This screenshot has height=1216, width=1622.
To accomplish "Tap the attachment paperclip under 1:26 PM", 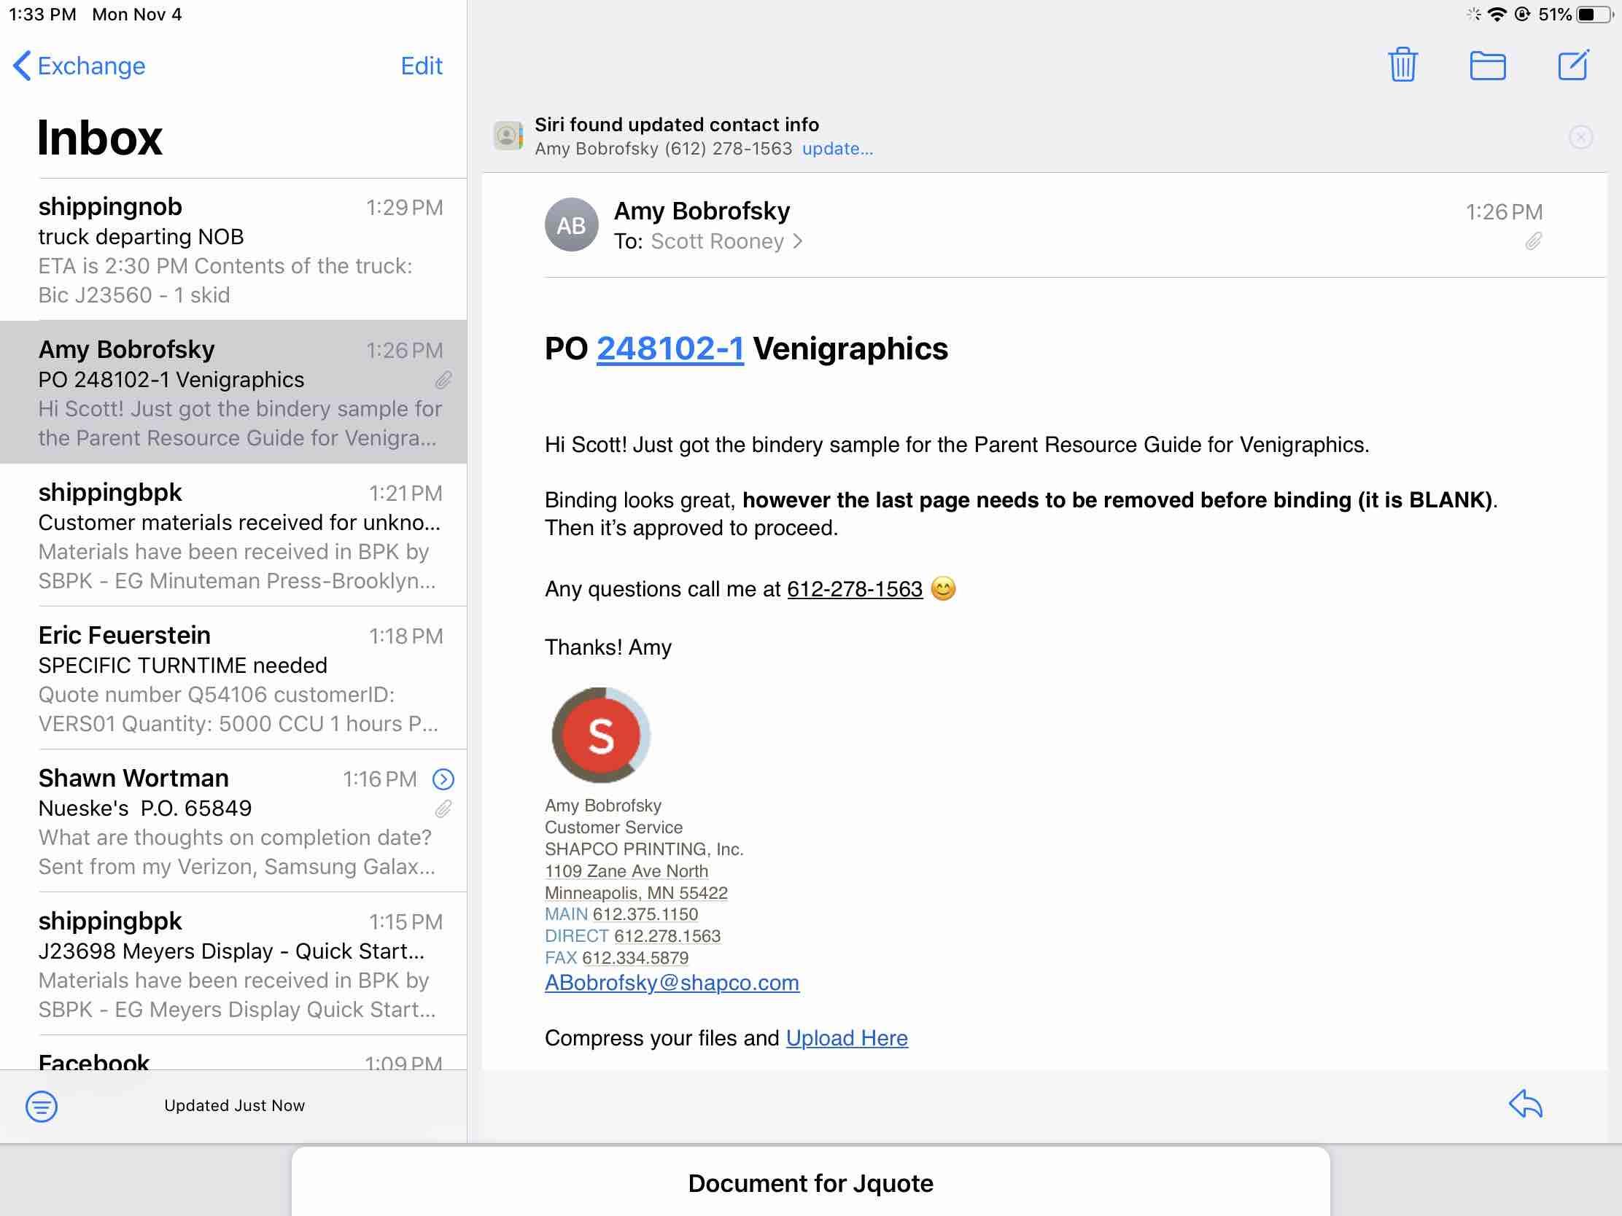I will pos(1532,241).
